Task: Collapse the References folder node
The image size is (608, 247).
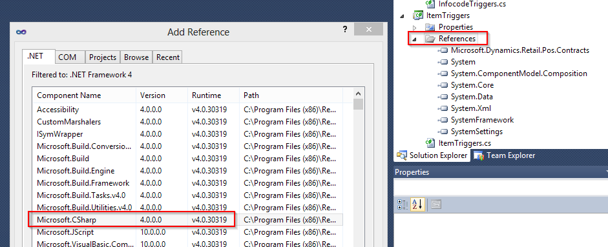Action: point(415,39)
